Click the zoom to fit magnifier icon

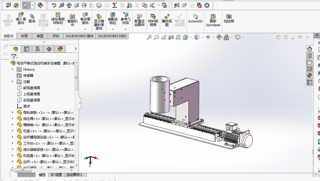click(149, 37)
